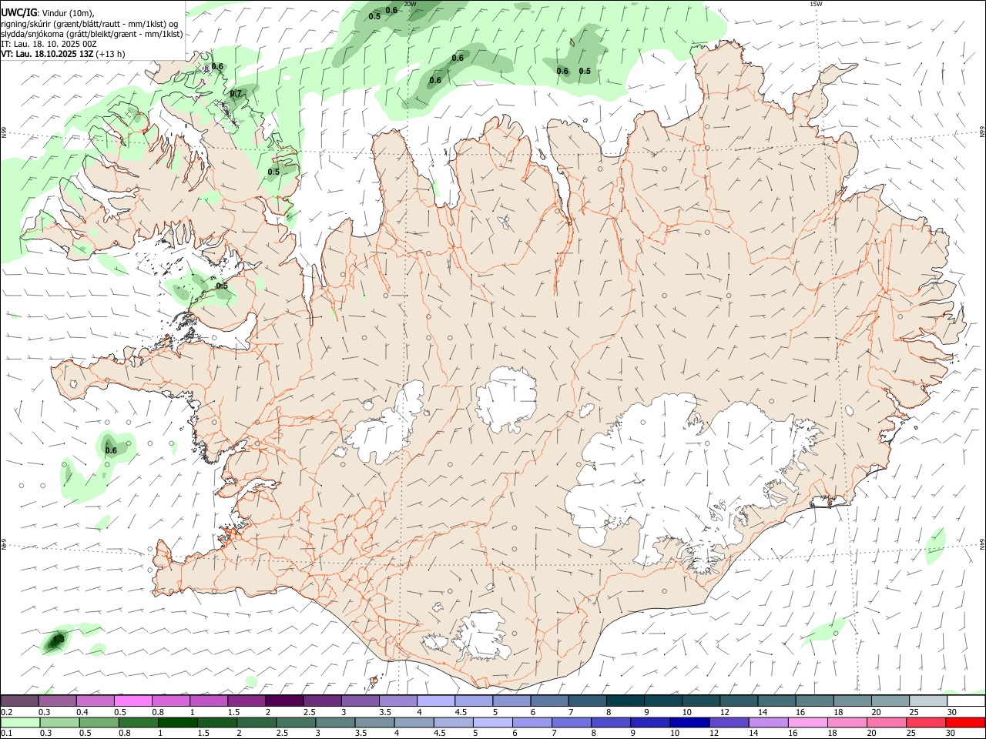Pick the light green 0.3–0.5 rain swatch

(x=60, y=722)
